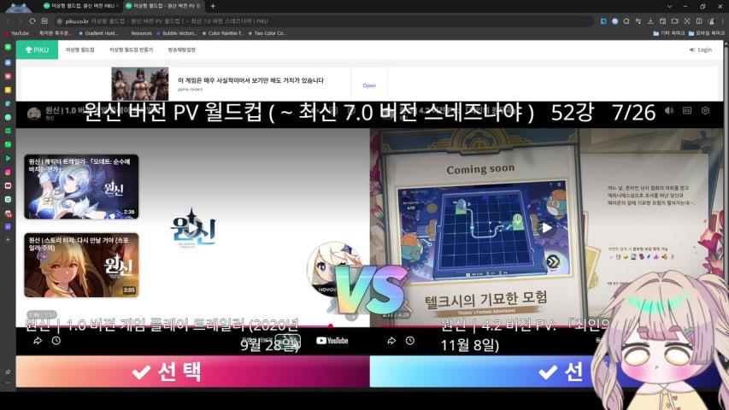The height and width of the screenshot is (410, 729).
Task: Open the Gradient Hunt bookmark
Action: [x=98, y=33]
